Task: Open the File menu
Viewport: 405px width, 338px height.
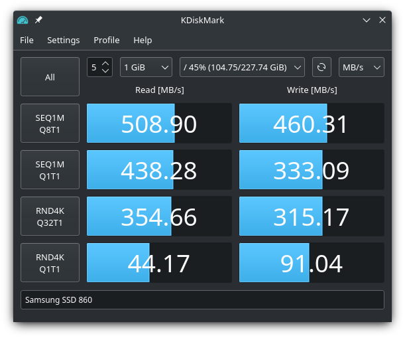Action: click(x=27, y=40)
